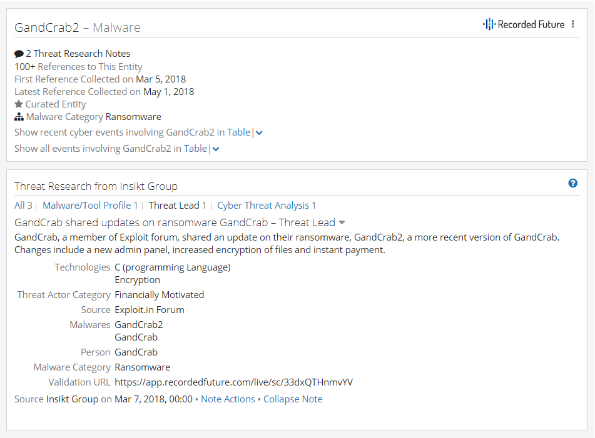This screenshot has width=595, height=438.
Task: Click the 'Exploit.in Forum' source value
Action: (x=150, y=310)
